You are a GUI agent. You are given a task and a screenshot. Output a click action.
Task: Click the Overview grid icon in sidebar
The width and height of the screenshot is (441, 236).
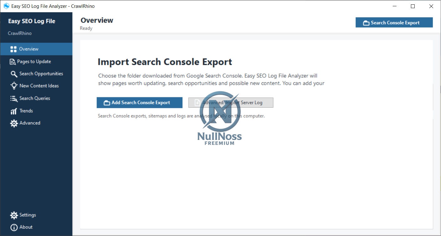[x=13, y=49]
